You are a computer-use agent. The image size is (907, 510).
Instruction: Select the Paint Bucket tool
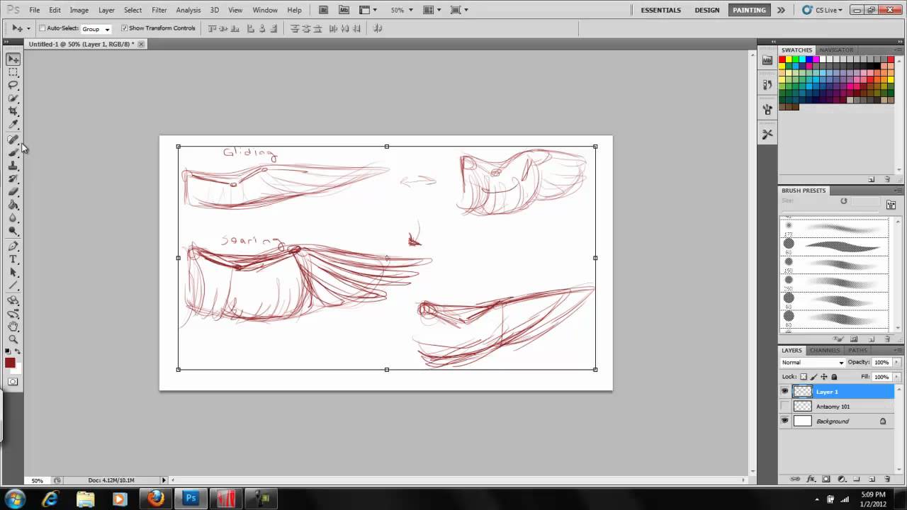[x=13, y=205]
